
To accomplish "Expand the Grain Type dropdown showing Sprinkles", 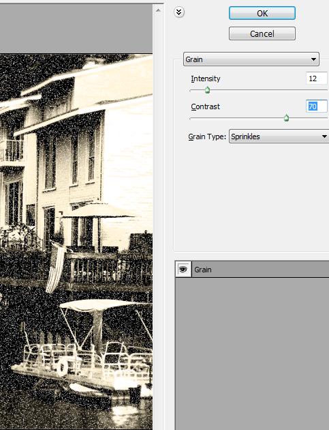I will pyautogui.click(x=279, y=137).
